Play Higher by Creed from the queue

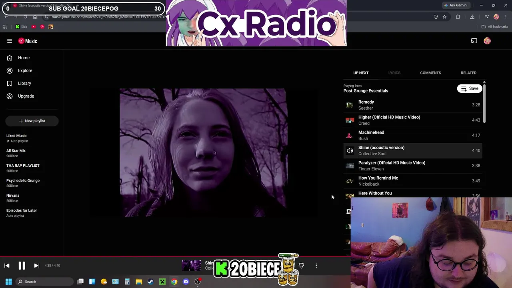tap(413, 120)
